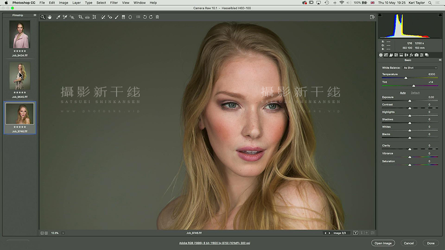Open the Split Toning panel tab
The height and width of the screenshot is (250, 445).
(401, 55)
